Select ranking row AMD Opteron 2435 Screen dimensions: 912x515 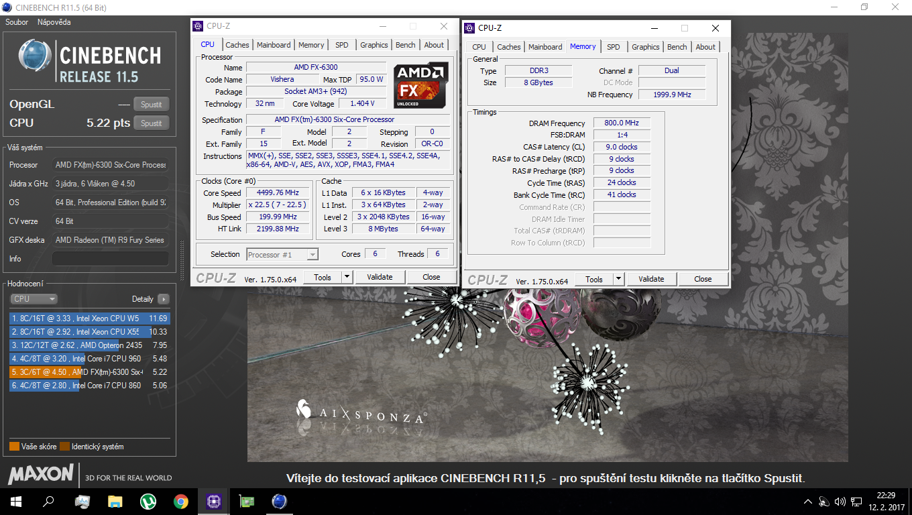coord(90,345)
